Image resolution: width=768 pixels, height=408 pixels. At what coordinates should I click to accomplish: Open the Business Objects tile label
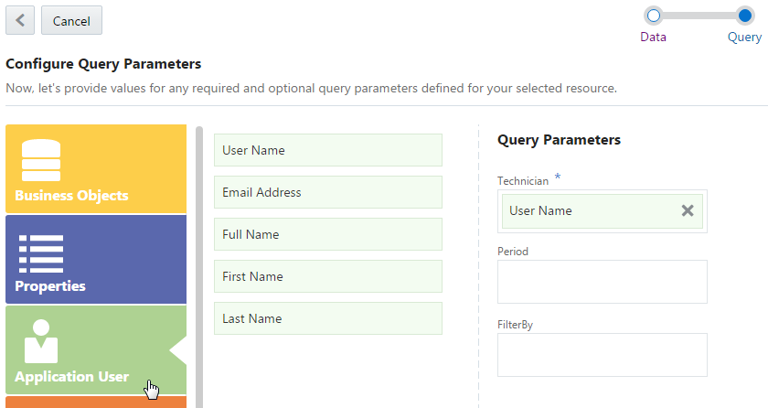tap(71, 196)
